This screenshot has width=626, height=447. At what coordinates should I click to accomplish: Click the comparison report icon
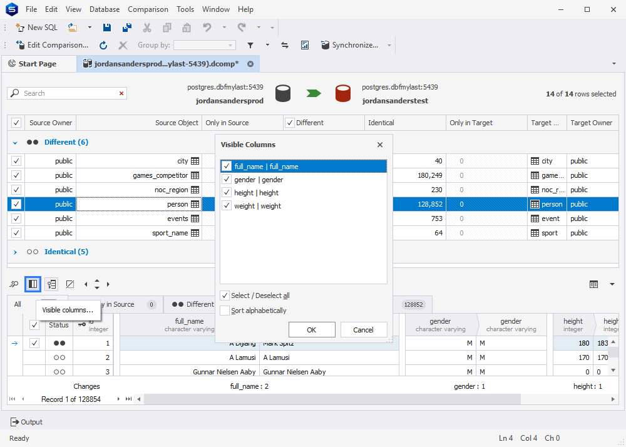click(305, 45)
